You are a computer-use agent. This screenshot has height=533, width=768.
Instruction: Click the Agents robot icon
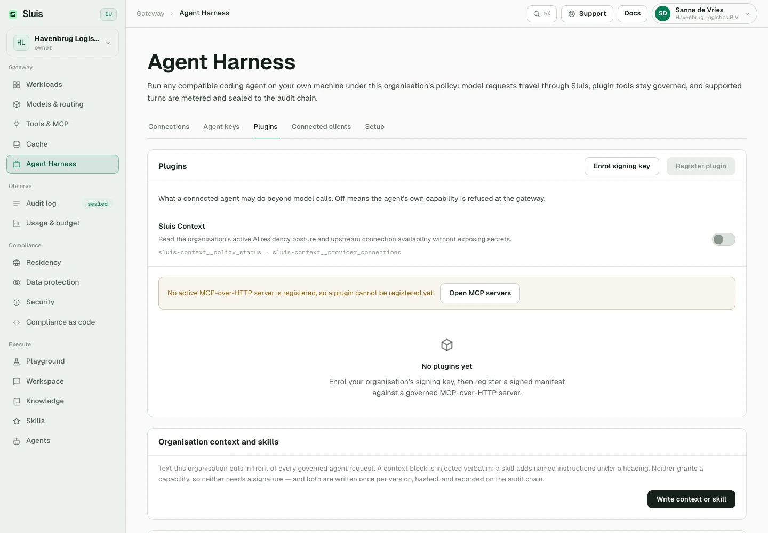click(17, 441)
